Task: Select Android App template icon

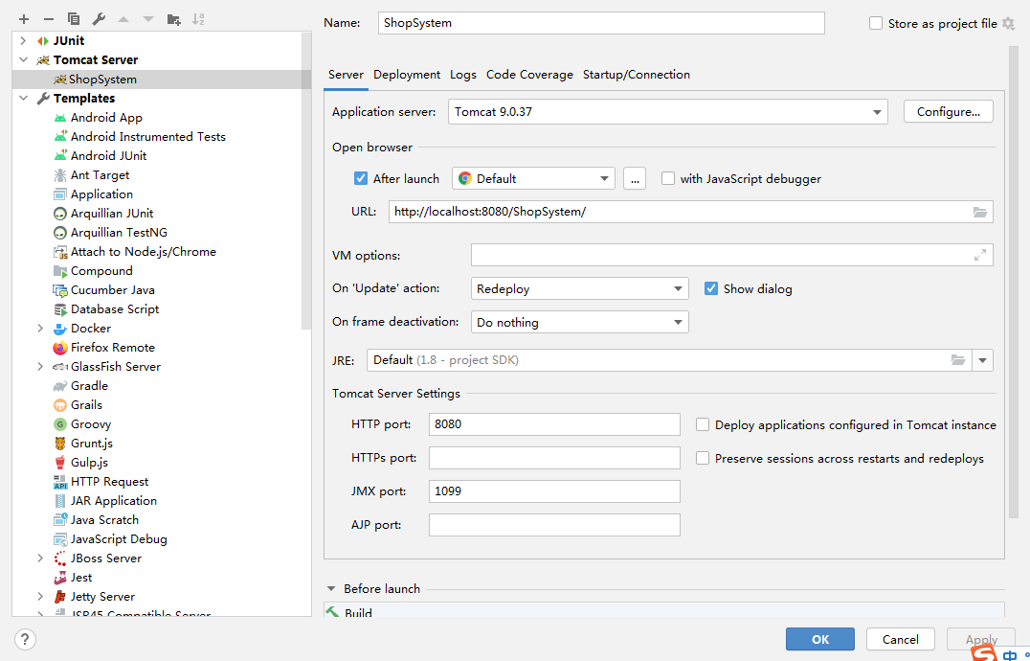Action: 60,118
